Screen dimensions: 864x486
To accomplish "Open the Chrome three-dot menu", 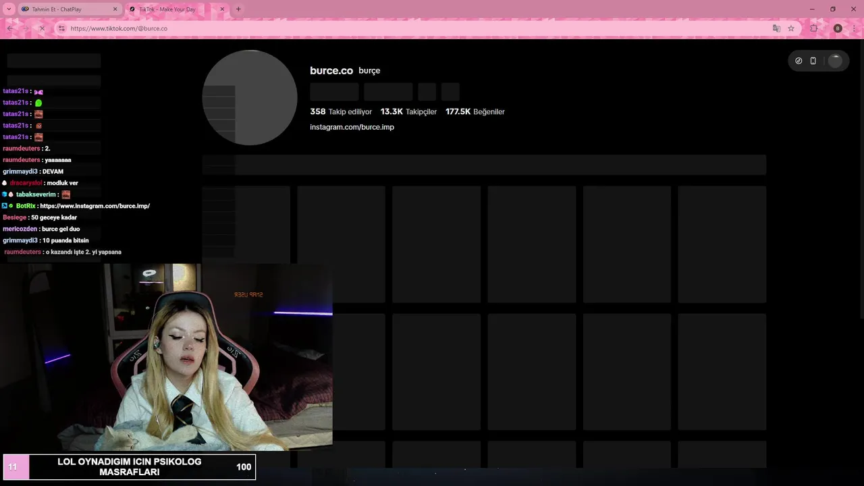I will coord(855,28).
